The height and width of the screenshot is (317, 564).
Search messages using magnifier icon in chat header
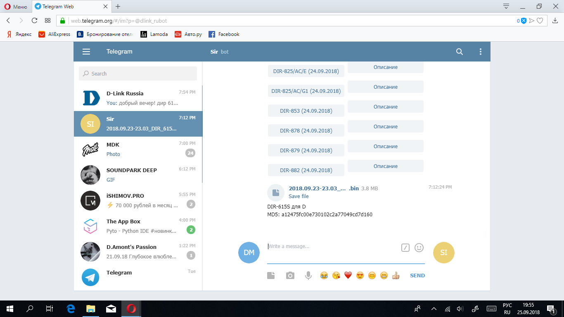pos(460,52)
